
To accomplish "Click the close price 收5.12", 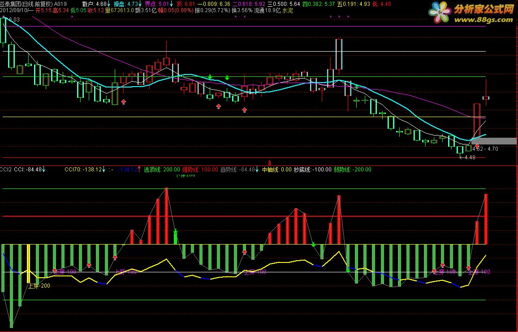I will click(x=96, y=10).
